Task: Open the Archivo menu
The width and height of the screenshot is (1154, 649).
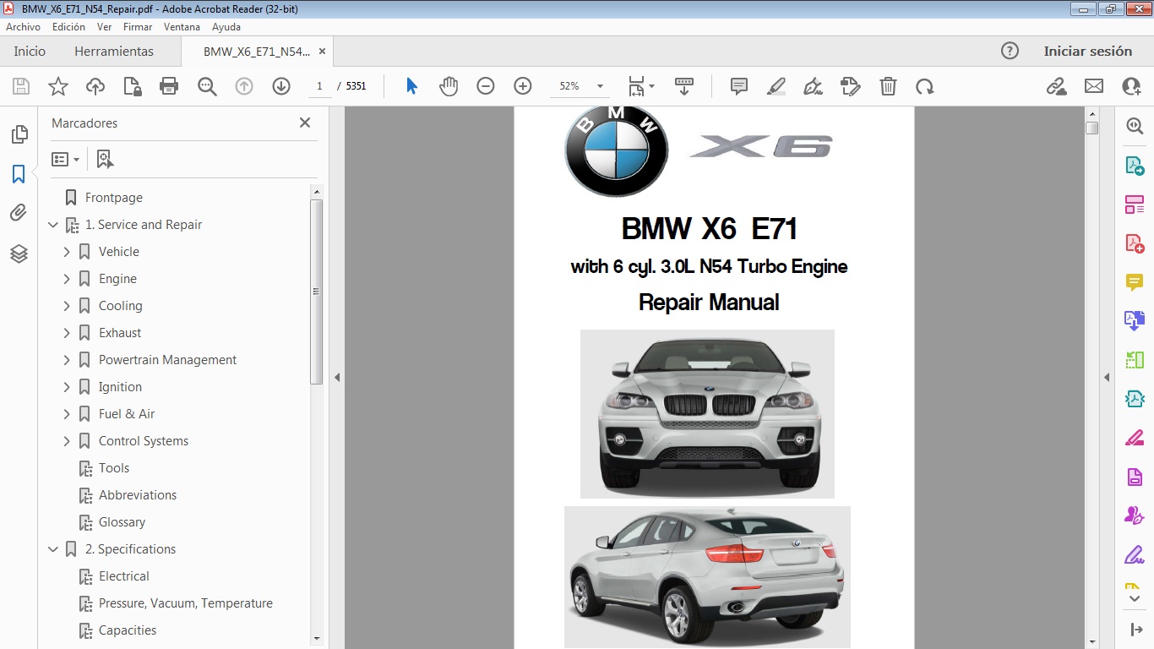Action: point(24,27)
